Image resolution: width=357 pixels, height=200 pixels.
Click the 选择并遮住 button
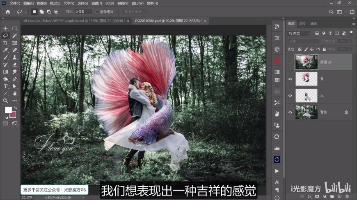[x=134, y=11]
